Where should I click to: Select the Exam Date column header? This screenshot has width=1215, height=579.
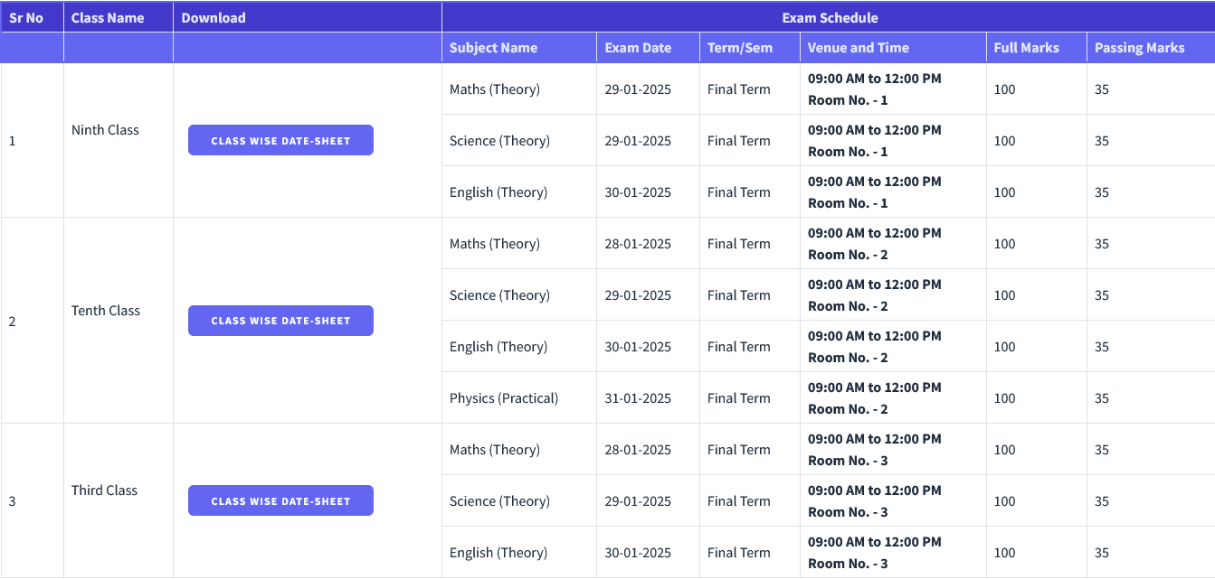click(638, 48)
